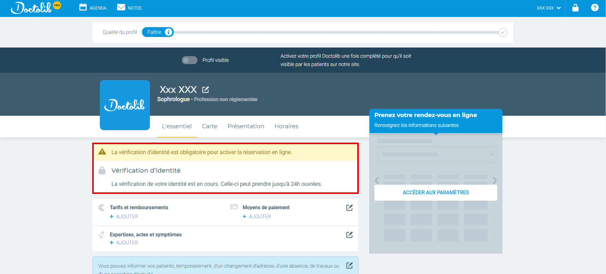This screenshot has height=274, width=606.
Task: Click the yellow identity verification warning banner
Action: 225,152
